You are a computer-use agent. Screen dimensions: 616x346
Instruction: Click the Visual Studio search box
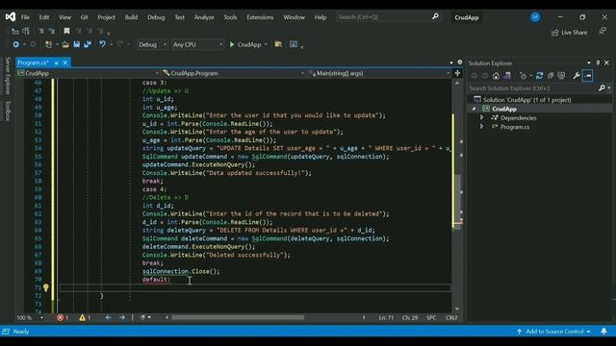coord(389,17)
